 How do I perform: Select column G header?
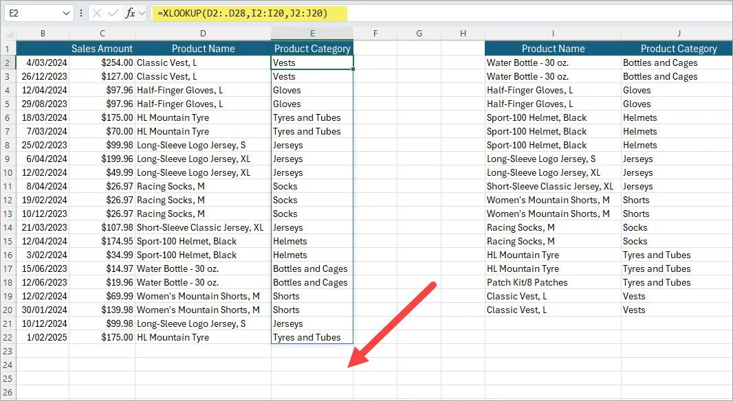pyautogui.click(x=419, y=33)
